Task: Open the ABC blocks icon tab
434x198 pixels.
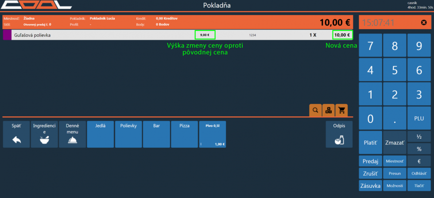Action: 328,110
